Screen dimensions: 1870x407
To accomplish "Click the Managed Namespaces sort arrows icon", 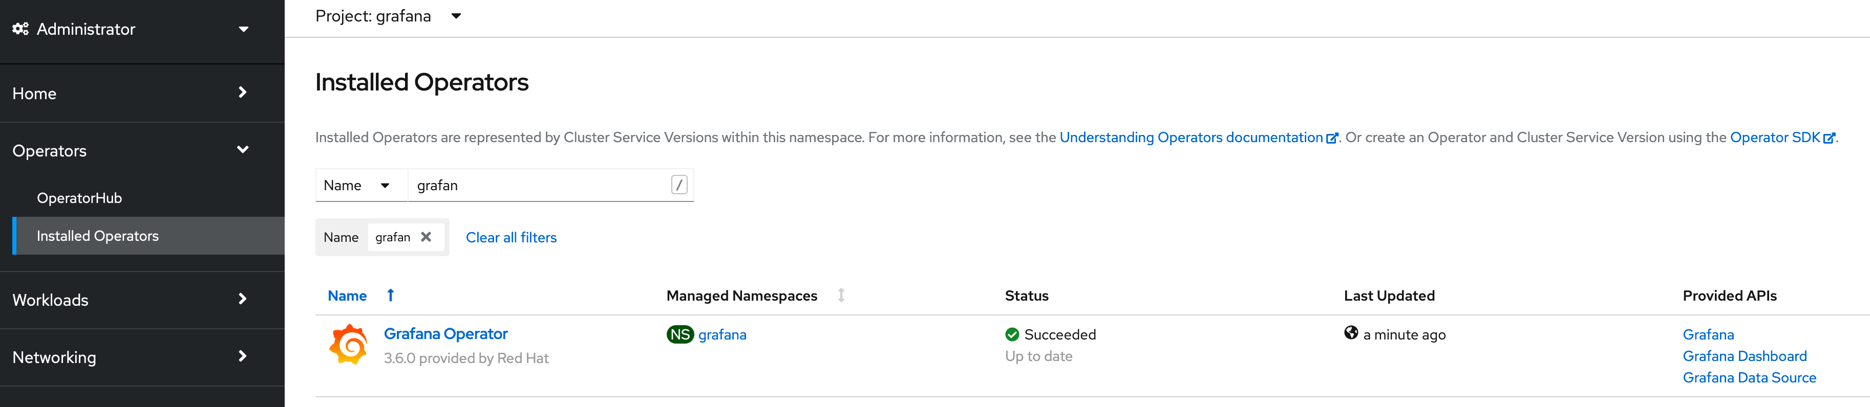I will [x=841, y=295].
